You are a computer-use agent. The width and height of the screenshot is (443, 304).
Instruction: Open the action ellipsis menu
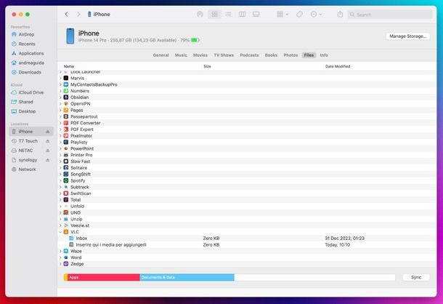click(316, 14)
